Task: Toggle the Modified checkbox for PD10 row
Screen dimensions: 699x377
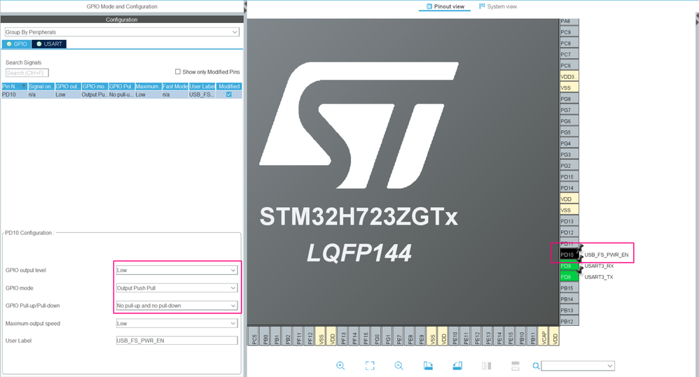Action: point(229,95)
